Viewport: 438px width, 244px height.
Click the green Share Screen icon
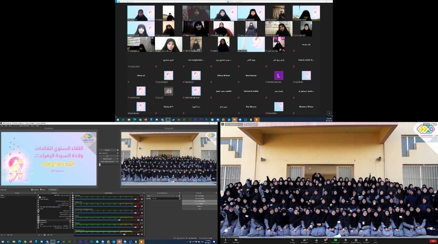(x=335, y=240)
